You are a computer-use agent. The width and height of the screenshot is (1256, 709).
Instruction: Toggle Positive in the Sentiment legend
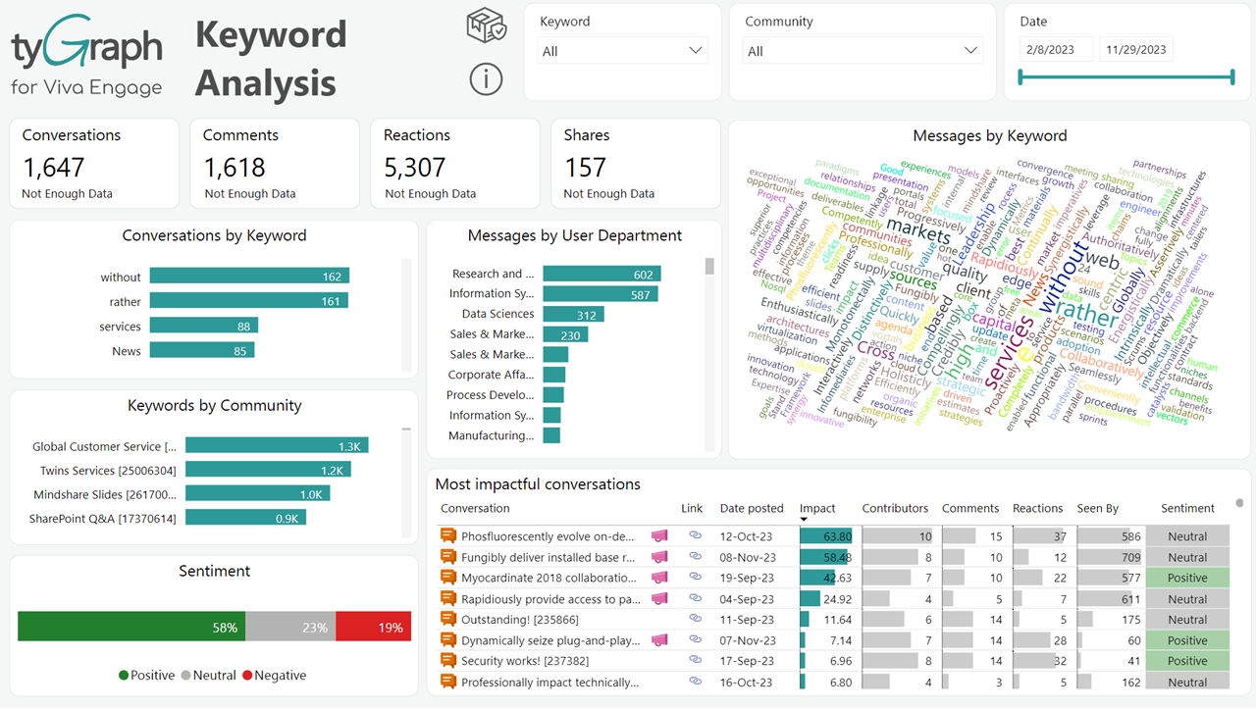147,676
